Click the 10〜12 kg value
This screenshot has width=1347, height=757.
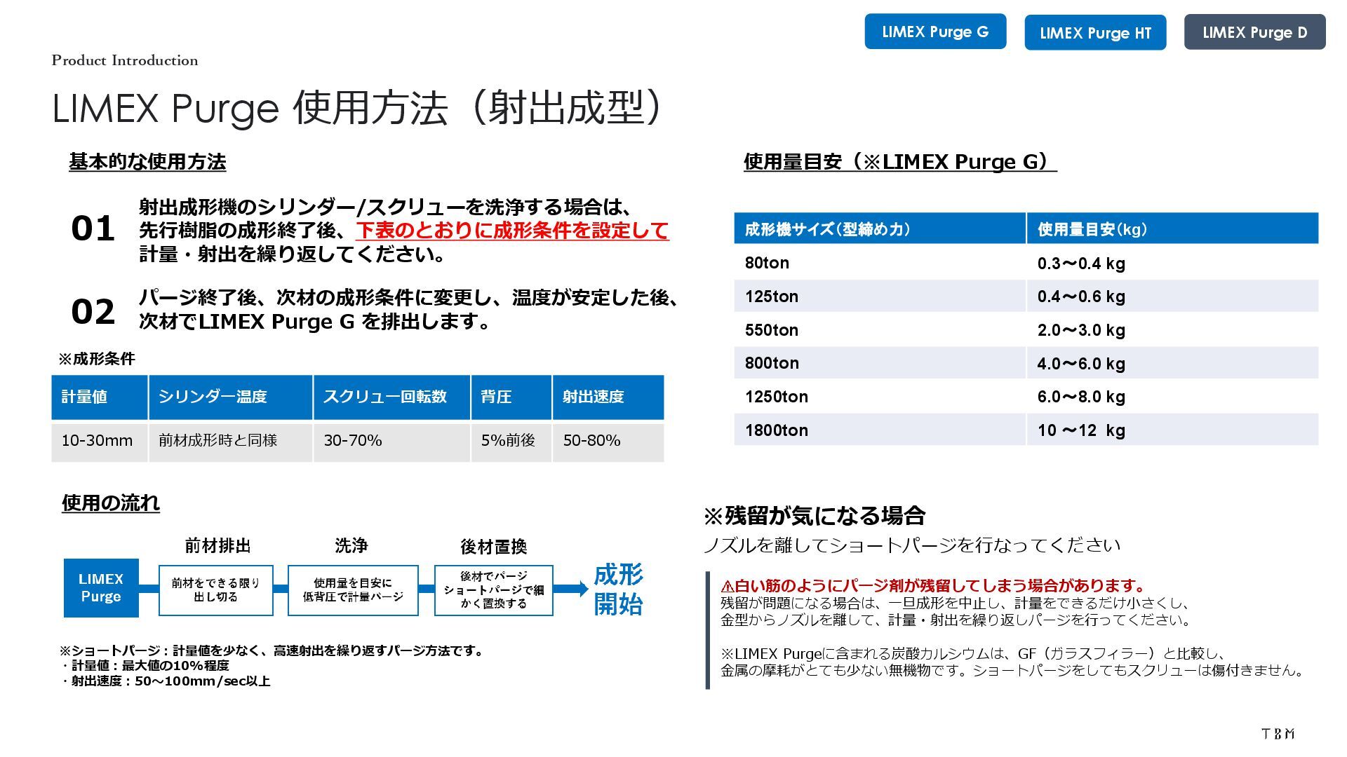1081,430
